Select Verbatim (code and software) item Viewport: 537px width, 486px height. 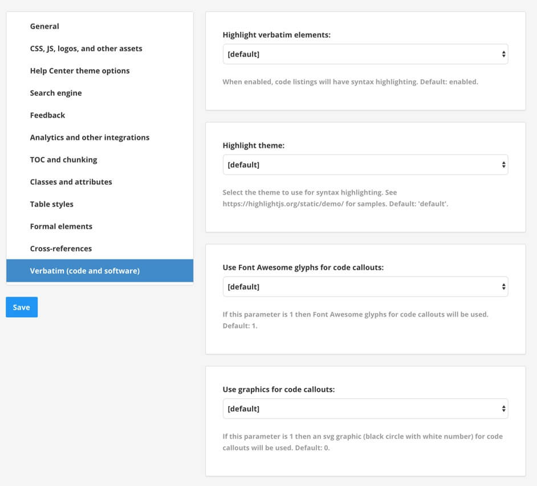coord(84,271)
